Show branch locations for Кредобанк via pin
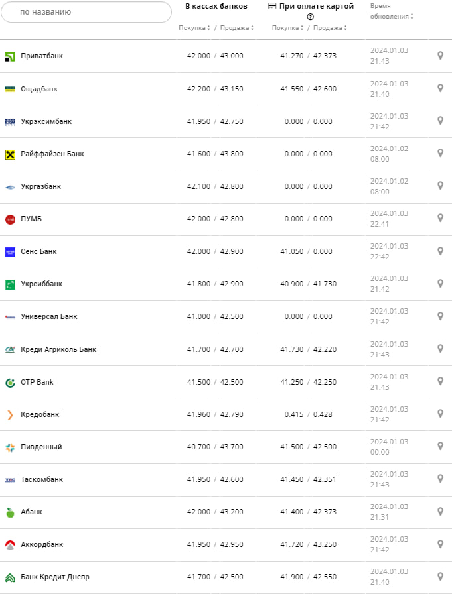 coord(440,414)
